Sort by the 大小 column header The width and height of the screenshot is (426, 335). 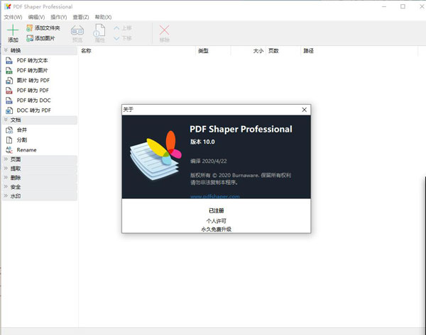248,51
